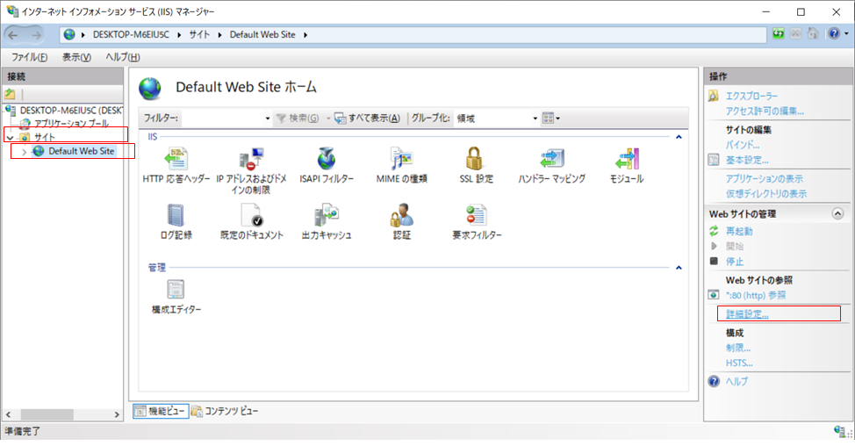Screen dimensions: 855x446
Task: Open the ヘルプ(H) menu
Action: [123, 57]
